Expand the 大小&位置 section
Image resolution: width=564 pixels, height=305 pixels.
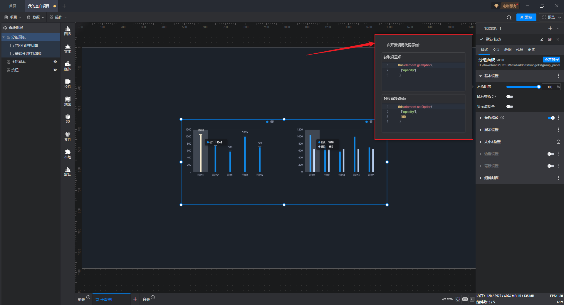(492, 142)
